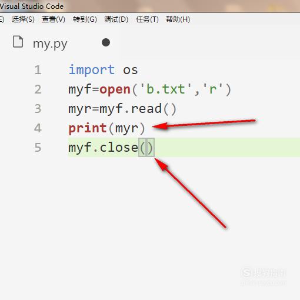Click the 'os' module name on line 1
Image resolution: width=300 pixels, height=300 pixels.
click(x=131, y=70)
